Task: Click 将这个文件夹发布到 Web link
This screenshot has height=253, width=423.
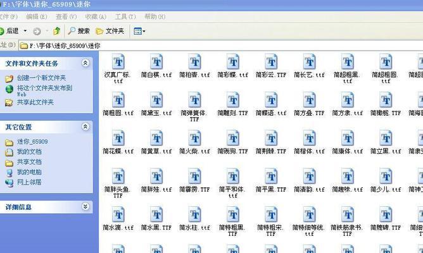Action: [44, 91]
